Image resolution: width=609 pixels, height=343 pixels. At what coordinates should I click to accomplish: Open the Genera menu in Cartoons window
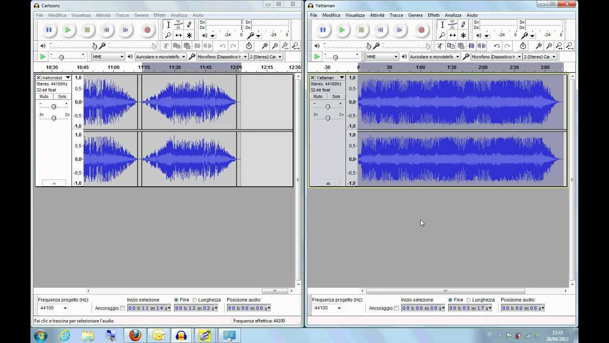click(x=141, y=15)
